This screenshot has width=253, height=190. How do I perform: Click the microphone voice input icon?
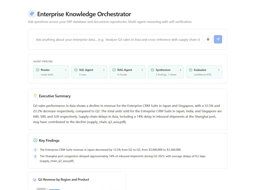208,39
